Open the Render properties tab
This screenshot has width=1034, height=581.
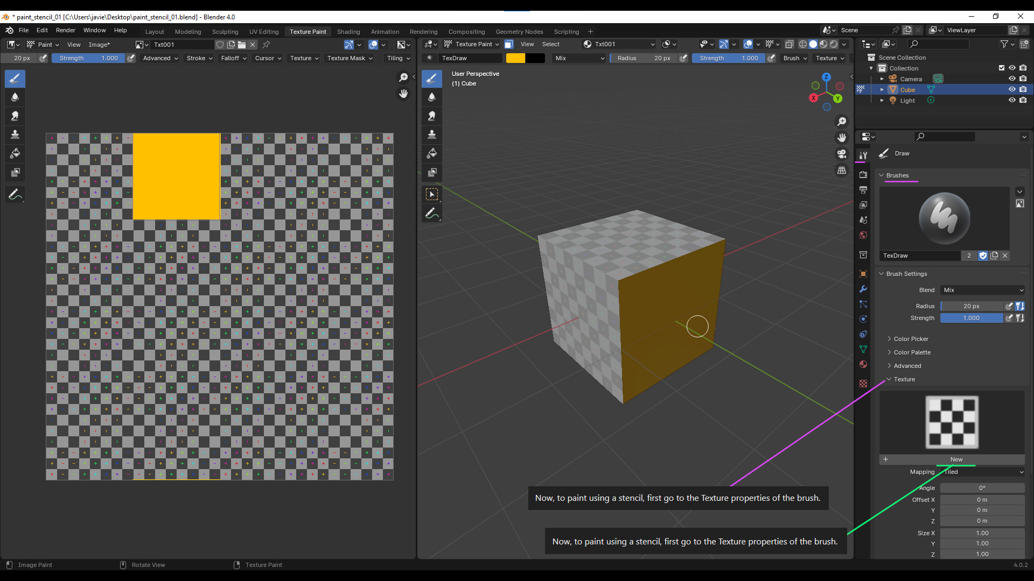coord(863,175)
